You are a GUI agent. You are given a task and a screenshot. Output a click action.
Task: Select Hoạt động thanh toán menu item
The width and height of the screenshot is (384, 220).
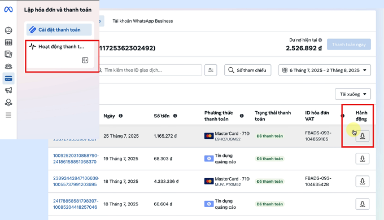click(60, 46)
